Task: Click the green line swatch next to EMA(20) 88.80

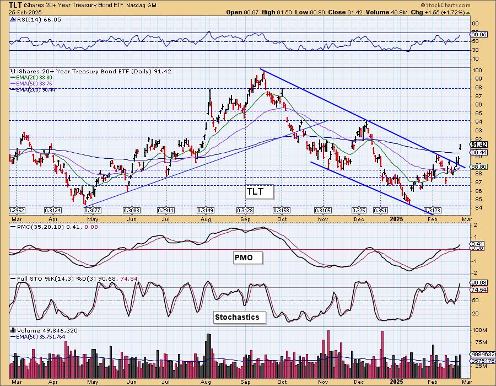Action: pos(13,78)
